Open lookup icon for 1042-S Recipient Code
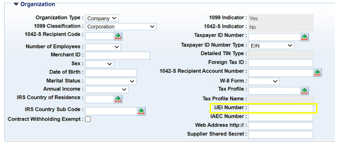Screen dimensions: 339x148 point(118,36)
